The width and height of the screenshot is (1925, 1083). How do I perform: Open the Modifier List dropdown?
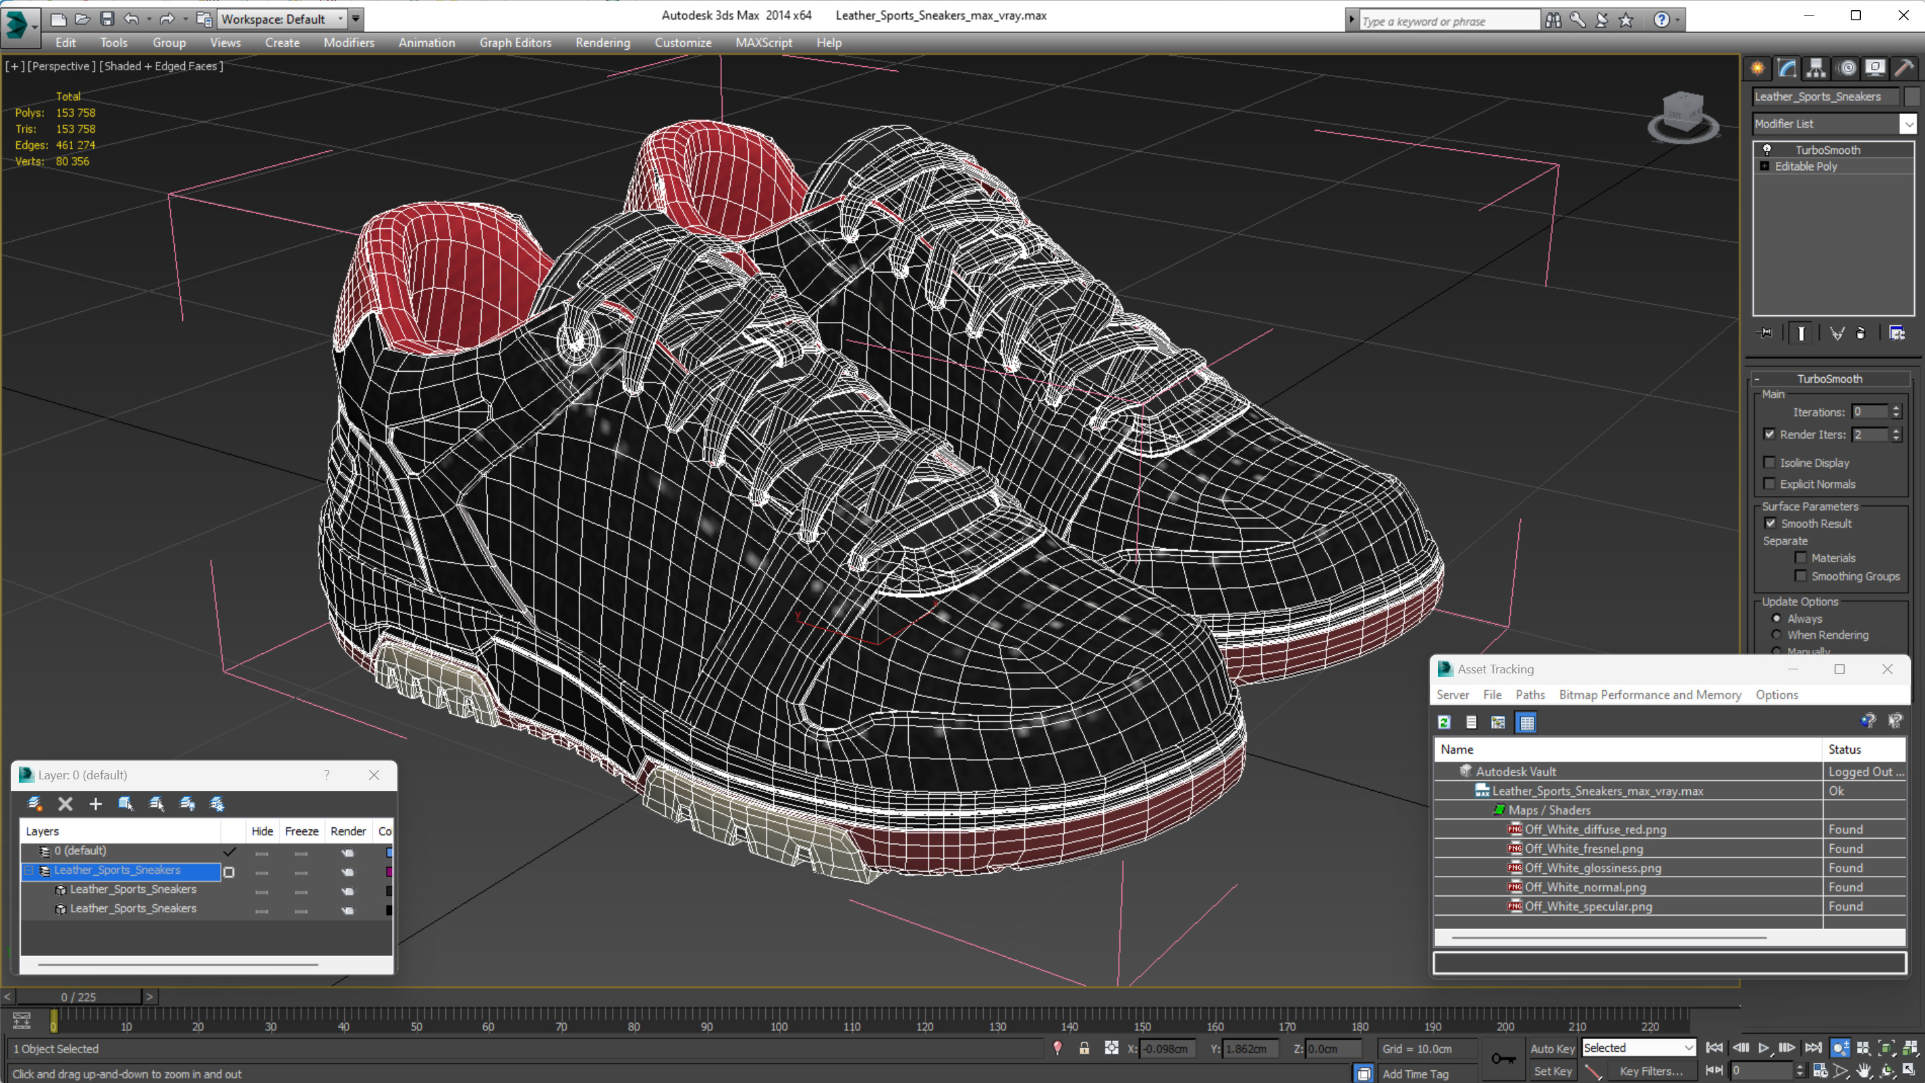click(1909, 123)
